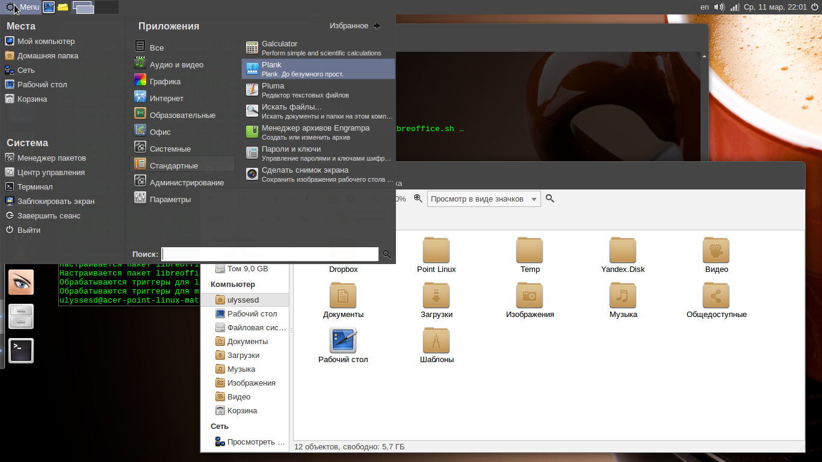Viewport: 822px width, 462px height.
Task: Open Galculator from the applications list
Action: click(318, 48)
